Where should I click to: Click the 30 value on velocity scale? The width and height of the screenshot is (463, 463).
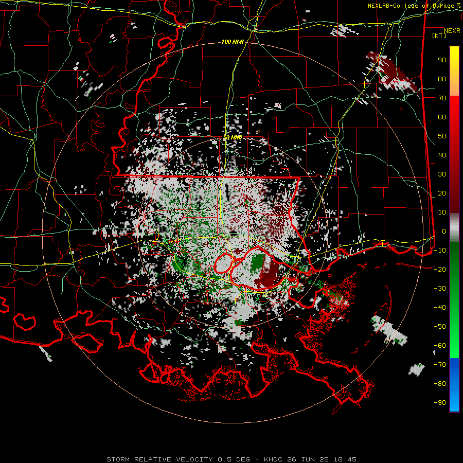[x=442, y=174]
